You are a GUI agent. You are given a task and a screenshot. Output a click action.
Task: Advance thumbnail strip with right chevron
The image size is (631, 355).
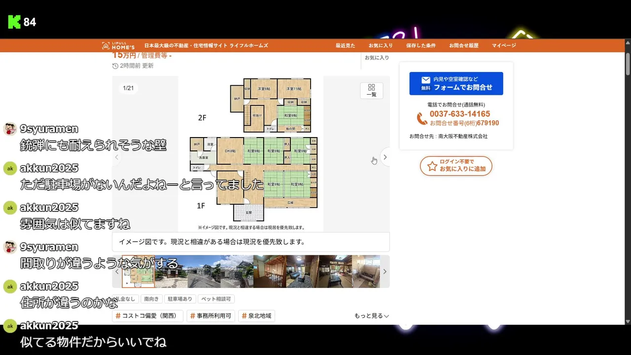pyautogui.click(x=385, y=271)
